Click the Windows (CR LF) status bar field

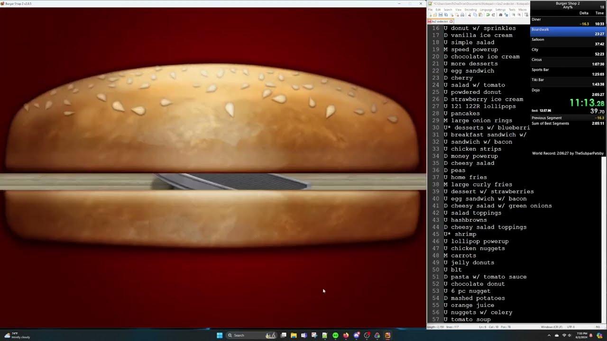pos(552,327)
